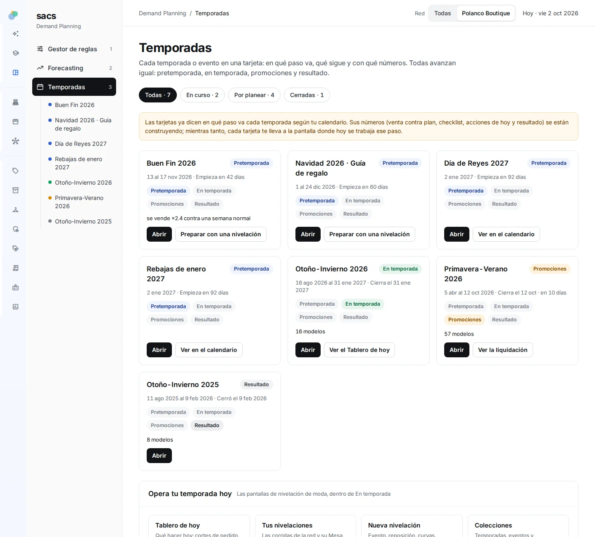Open the single price tag rail icon
The width and height of the screenshot is (595, 537).
pos(16,171)
